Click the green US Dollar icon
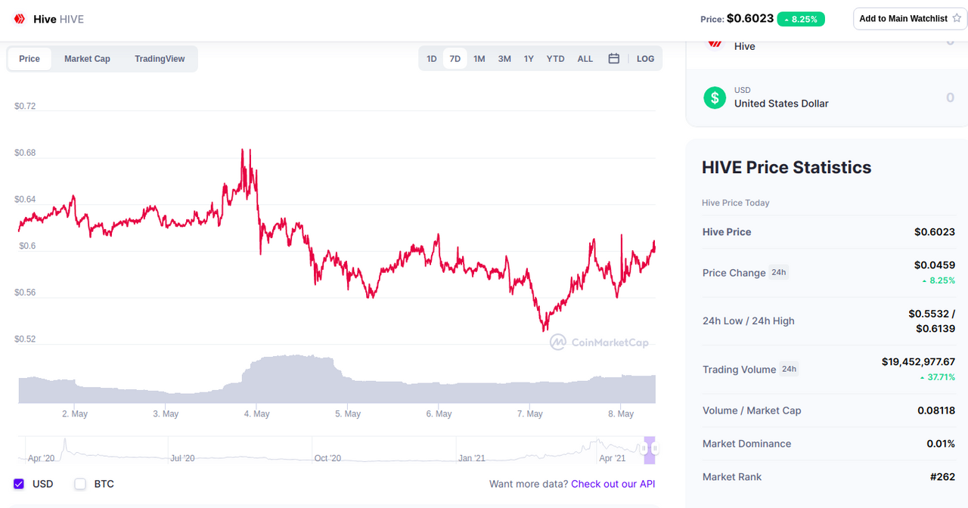Image resolution: width=968 pixels, height=508 pixels. (x=715, y=98)
